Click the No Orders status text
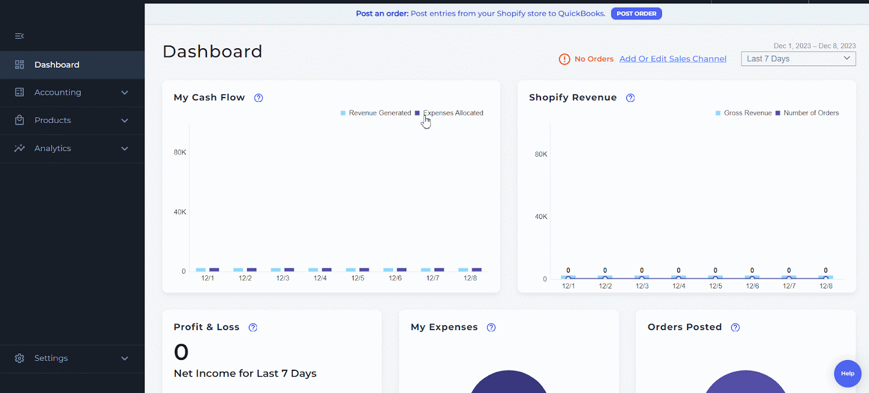 click(x=594, y=59)
